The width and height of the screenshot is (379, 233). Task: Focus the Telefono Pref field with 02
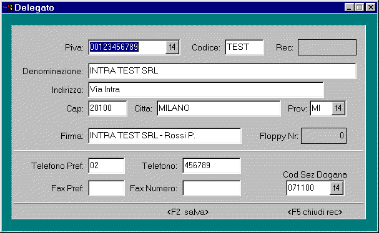tap(106, 166)
